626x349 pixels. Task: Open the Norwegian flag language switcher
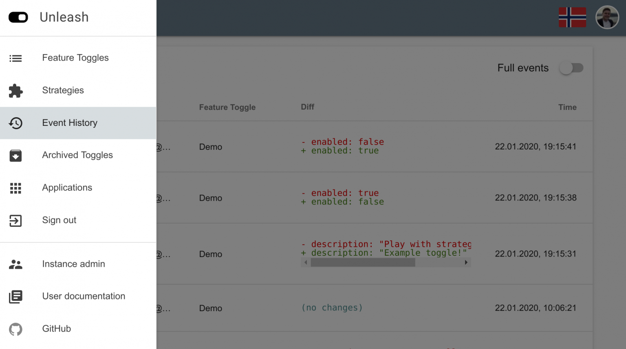tap(572, 17)
